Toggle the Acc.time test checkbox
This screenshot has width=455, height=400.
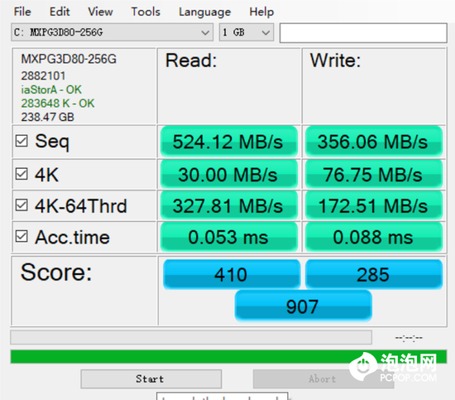click(22, 237)
